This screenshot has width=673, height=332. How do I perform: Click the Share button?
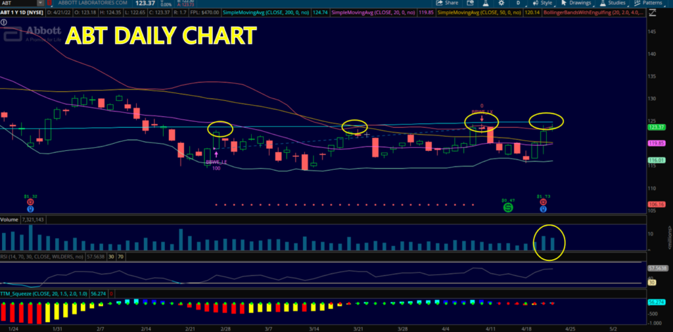(x=447, y=3)
